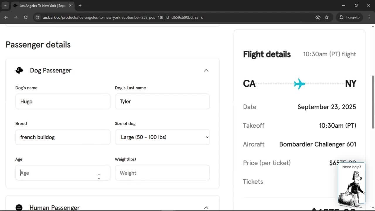
Task: Open the Size of dog dropdown
Action: 162,137
